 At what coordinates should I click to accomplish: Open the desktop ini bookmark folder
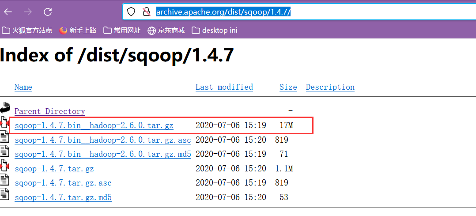215,30
